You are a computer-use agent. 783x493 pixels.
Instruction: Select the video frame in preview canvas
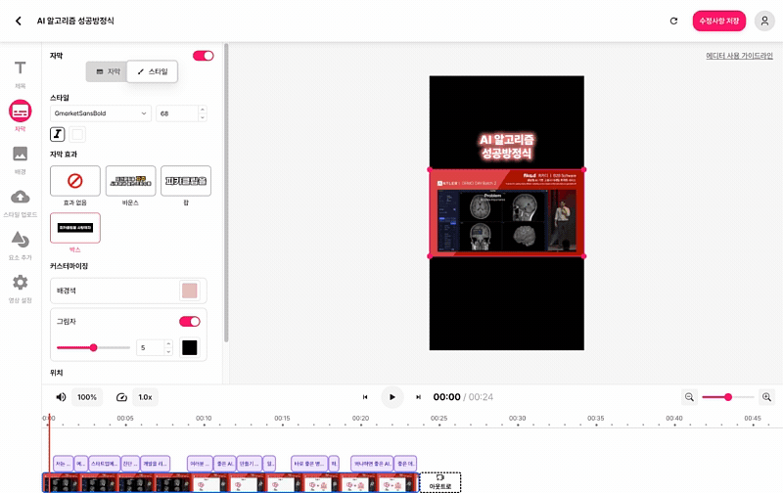(x=507, y=213)
